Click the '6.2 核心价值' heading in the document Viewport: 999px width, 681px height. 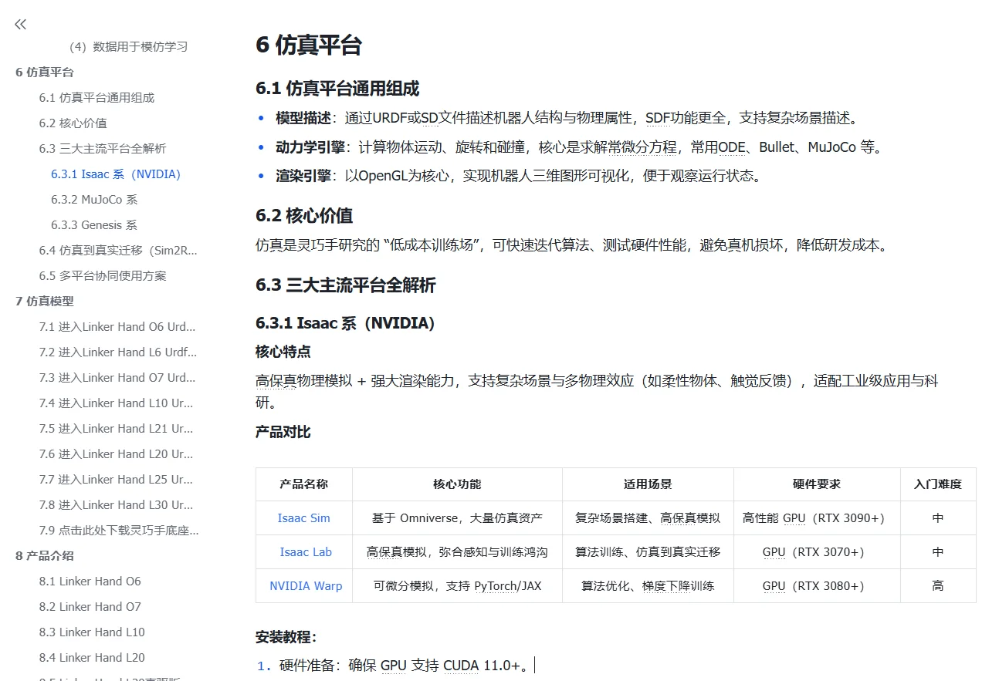coord(304,215)
